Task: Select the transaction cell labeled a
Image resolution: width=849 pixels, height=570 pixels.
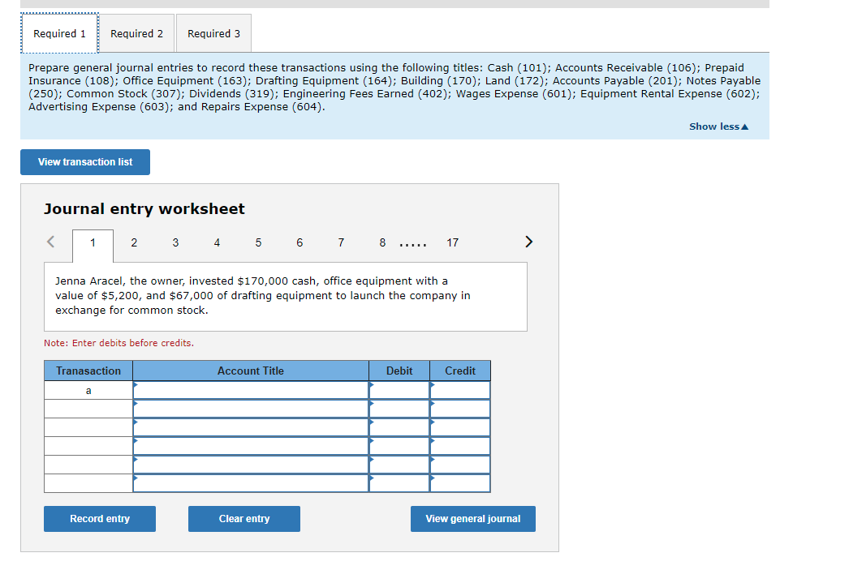Action: [88, 390]
